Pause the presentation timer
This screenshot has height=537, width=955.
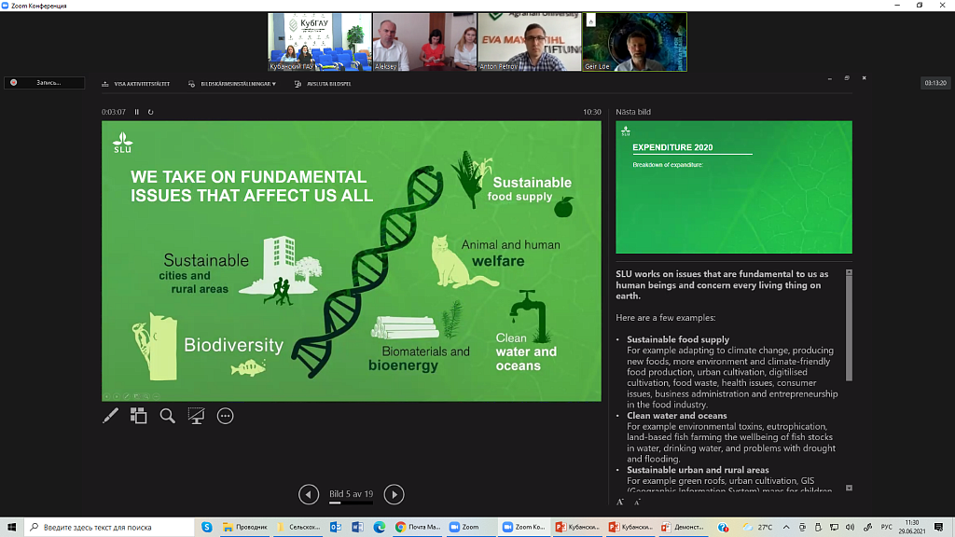[x=137, y=112]
